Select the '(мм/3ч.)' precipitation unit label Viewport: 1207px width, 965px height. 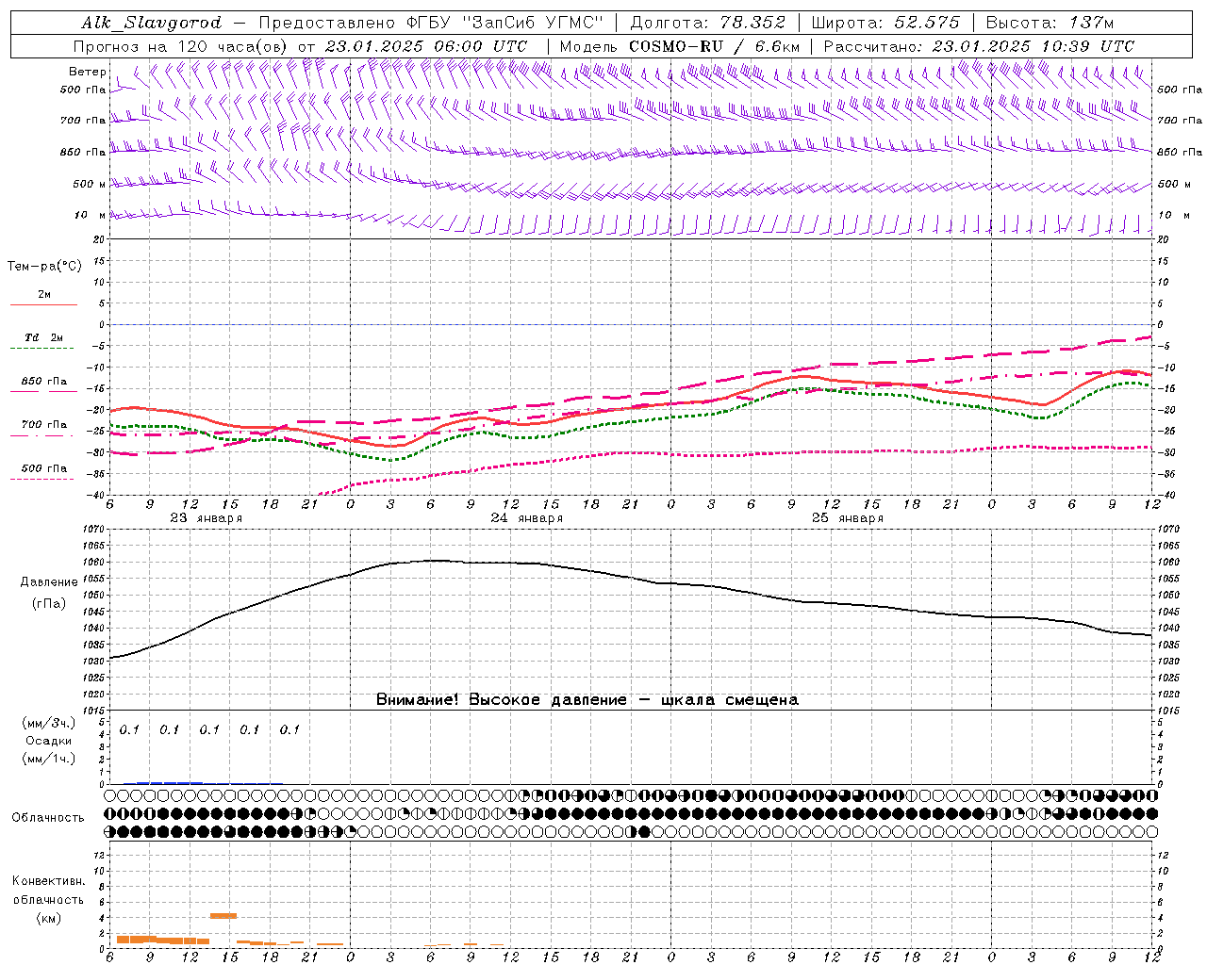tap(49, 724)
